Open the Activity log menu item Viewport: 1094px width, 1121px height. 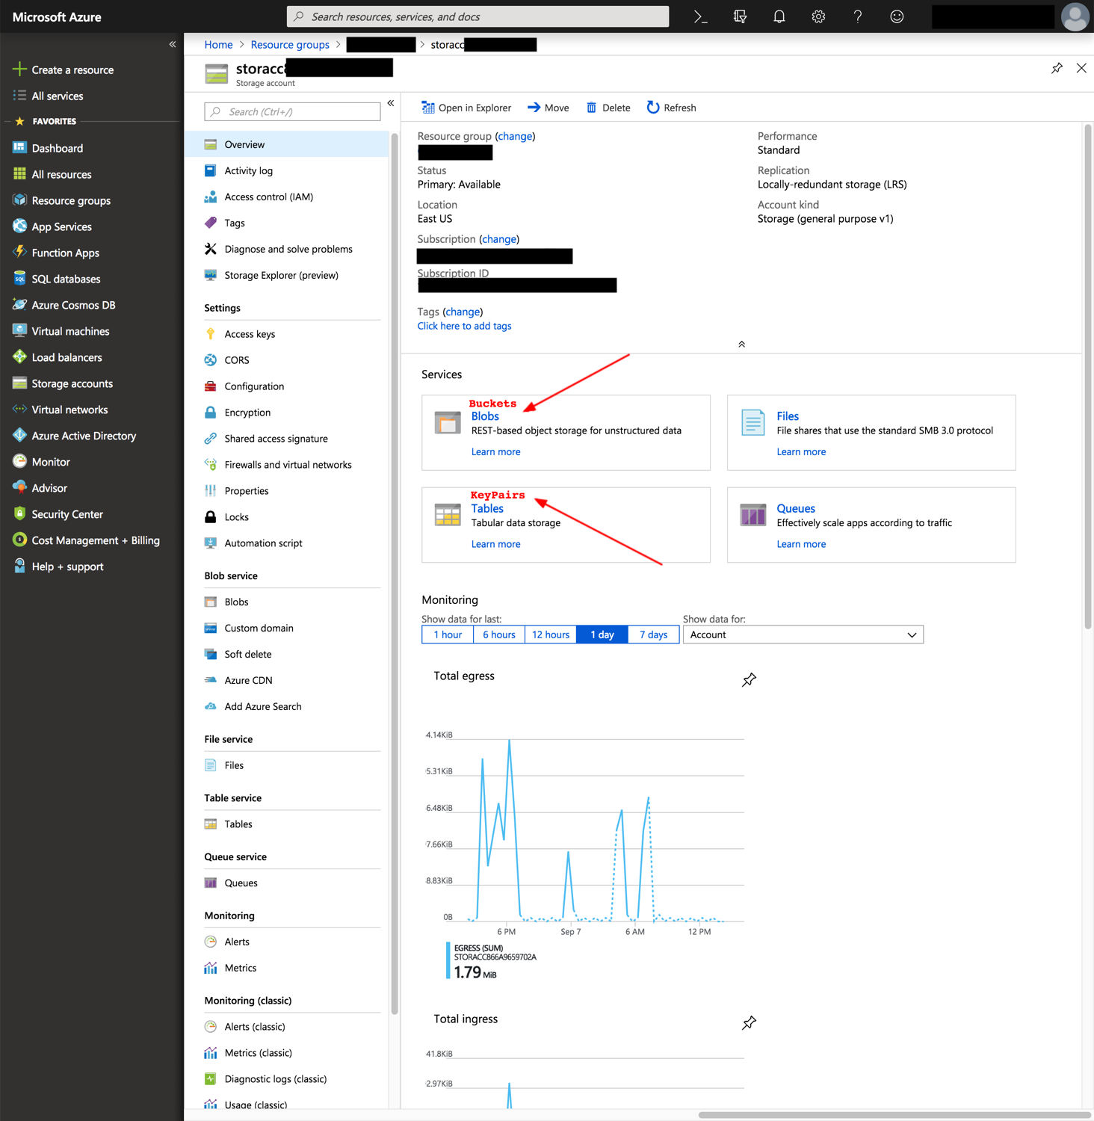pyautogui.click(x=248, y=170)
